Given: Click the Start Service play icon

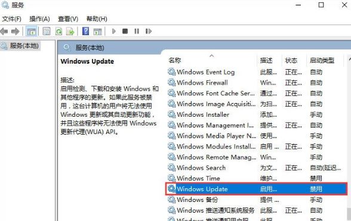Looking at the screenshot, I should (x=113, y=32).
